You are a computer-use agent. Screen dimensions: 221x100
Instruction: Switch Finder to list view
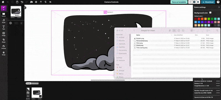174,30
